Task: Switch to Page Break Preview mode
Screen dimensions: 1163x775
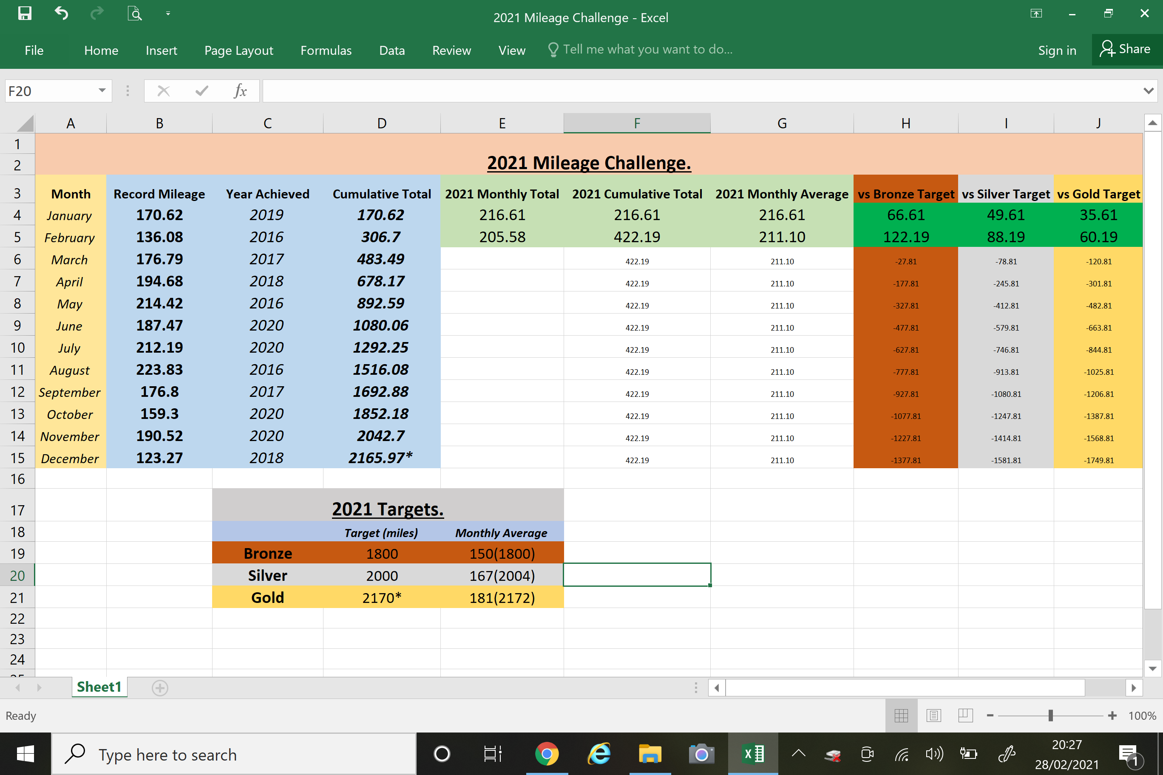Action: pos(965,715)
